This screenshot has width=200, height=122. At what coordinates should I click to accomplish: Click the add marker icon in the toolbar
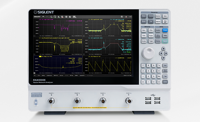click(x=58, y=17)
